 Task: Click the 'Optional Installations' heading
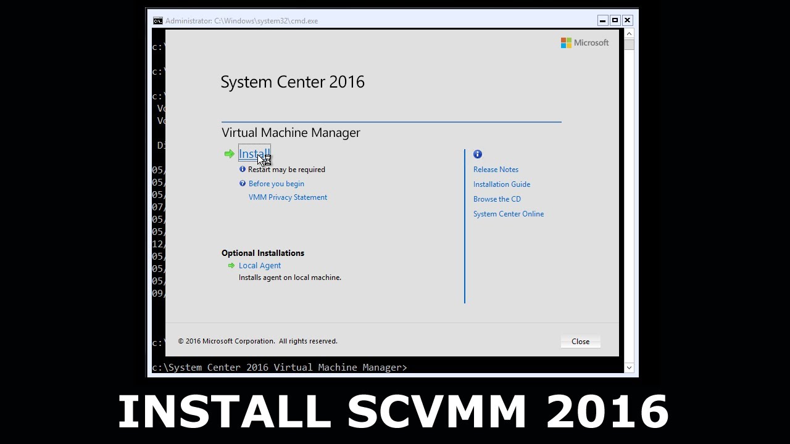263,253
